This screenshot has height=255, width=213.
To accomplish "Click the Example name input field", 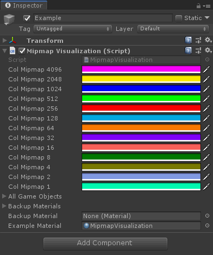I will 103,18.
